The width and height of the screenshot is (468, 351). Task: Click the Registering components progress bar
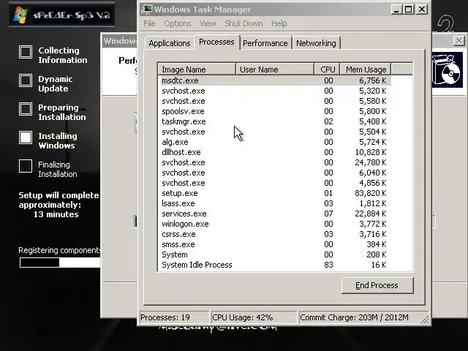(x=60, y=263)
